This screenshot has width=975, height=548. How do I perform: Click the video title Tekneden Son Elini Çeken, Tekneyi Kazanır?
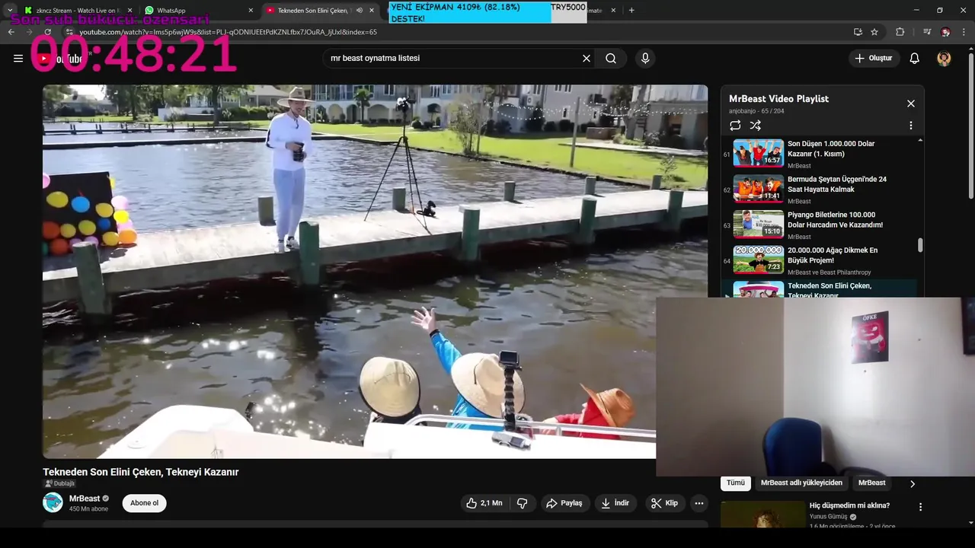tap(141, 472)
